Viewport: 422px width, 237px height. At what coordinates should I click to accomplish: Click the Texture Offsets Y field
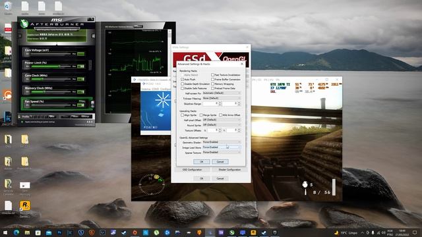point(231,130)
